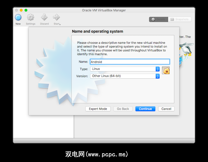Switch to the Details view tab
This screenshot has width=208, height=162.
[x=159, y=19]
